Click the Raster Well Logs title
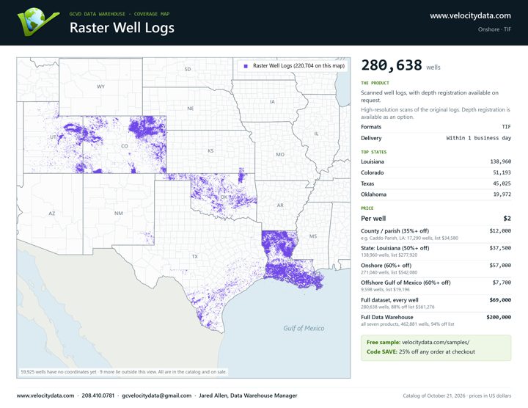The width and height of the screenshot is (528, 408). click(122, 28)
